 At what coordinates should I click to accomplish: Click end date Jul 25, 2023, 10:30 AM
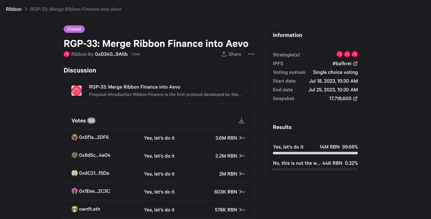pos(333,89)
